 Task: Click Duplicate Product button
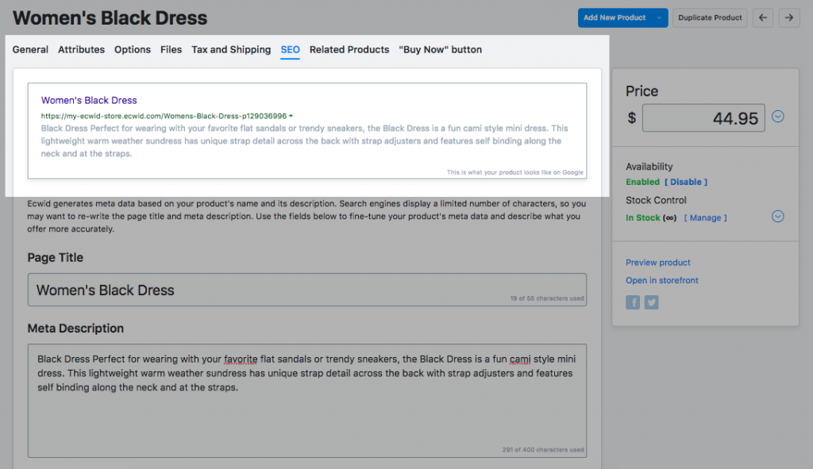point(710,17)
